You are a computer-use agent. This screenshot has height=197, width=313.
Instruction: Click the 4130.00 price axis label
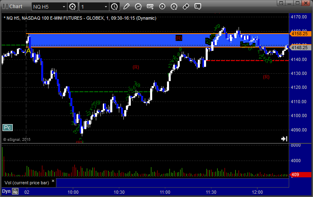coord(299,73)
